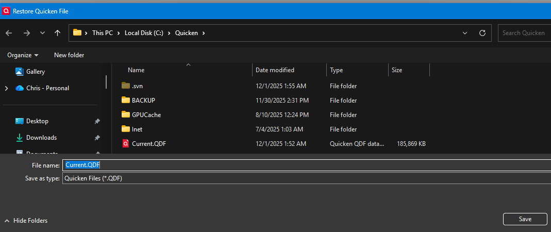551x232 pixels.
Task: Go forward with the right arrow
Action: [27, 33]
